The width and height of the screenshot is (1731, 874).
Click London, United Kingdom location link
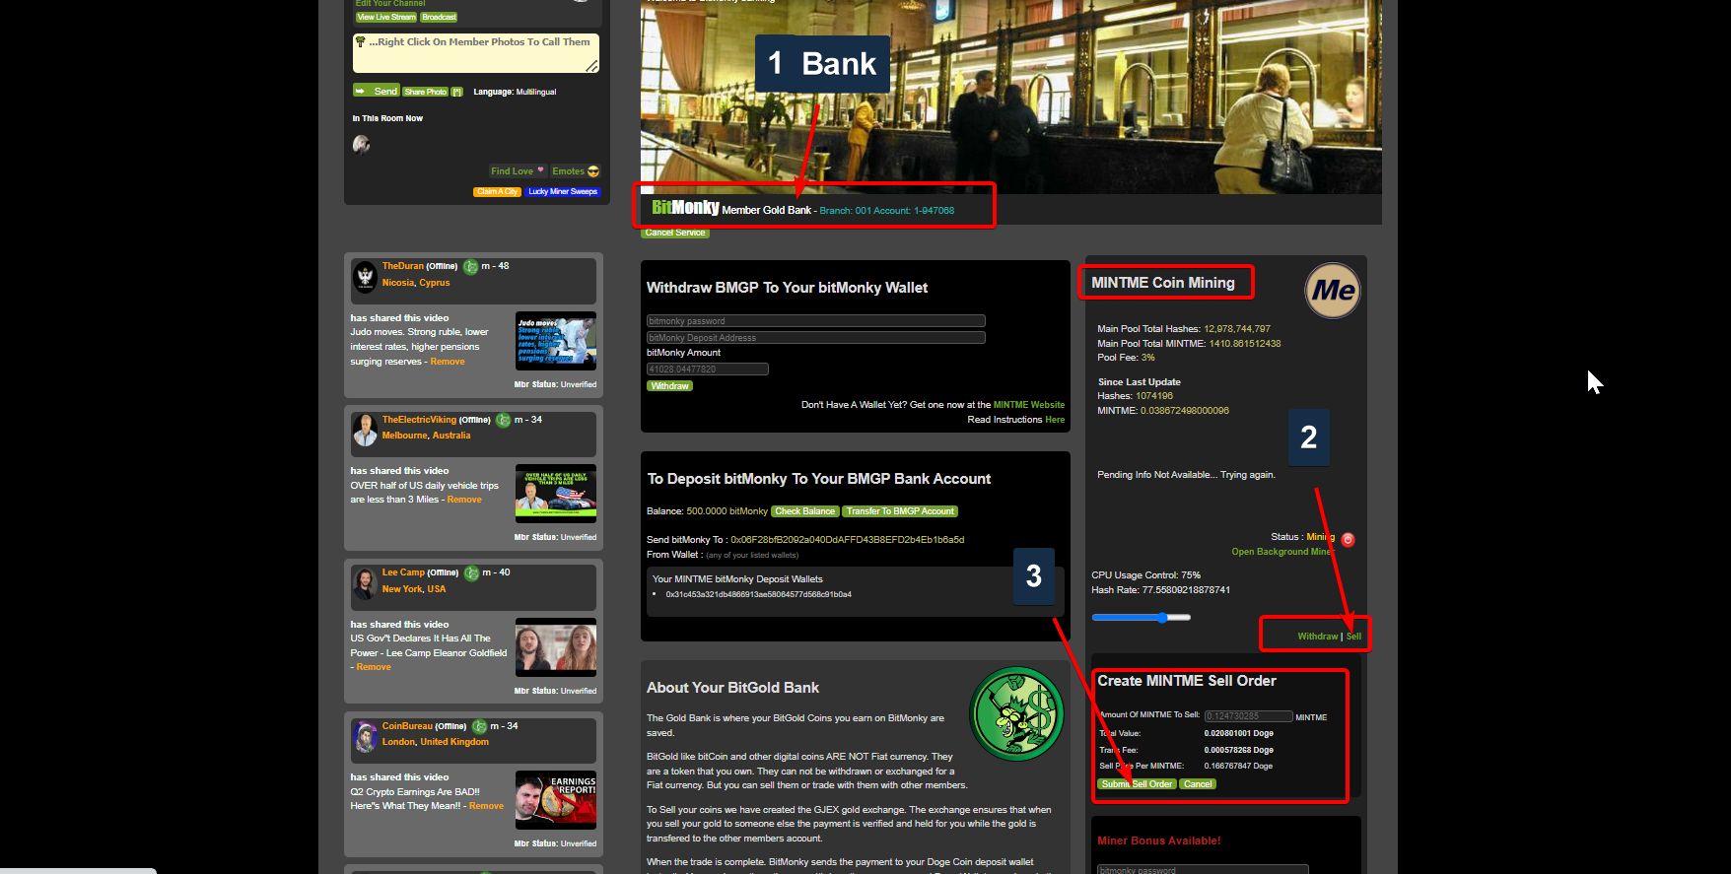[436, 742]
